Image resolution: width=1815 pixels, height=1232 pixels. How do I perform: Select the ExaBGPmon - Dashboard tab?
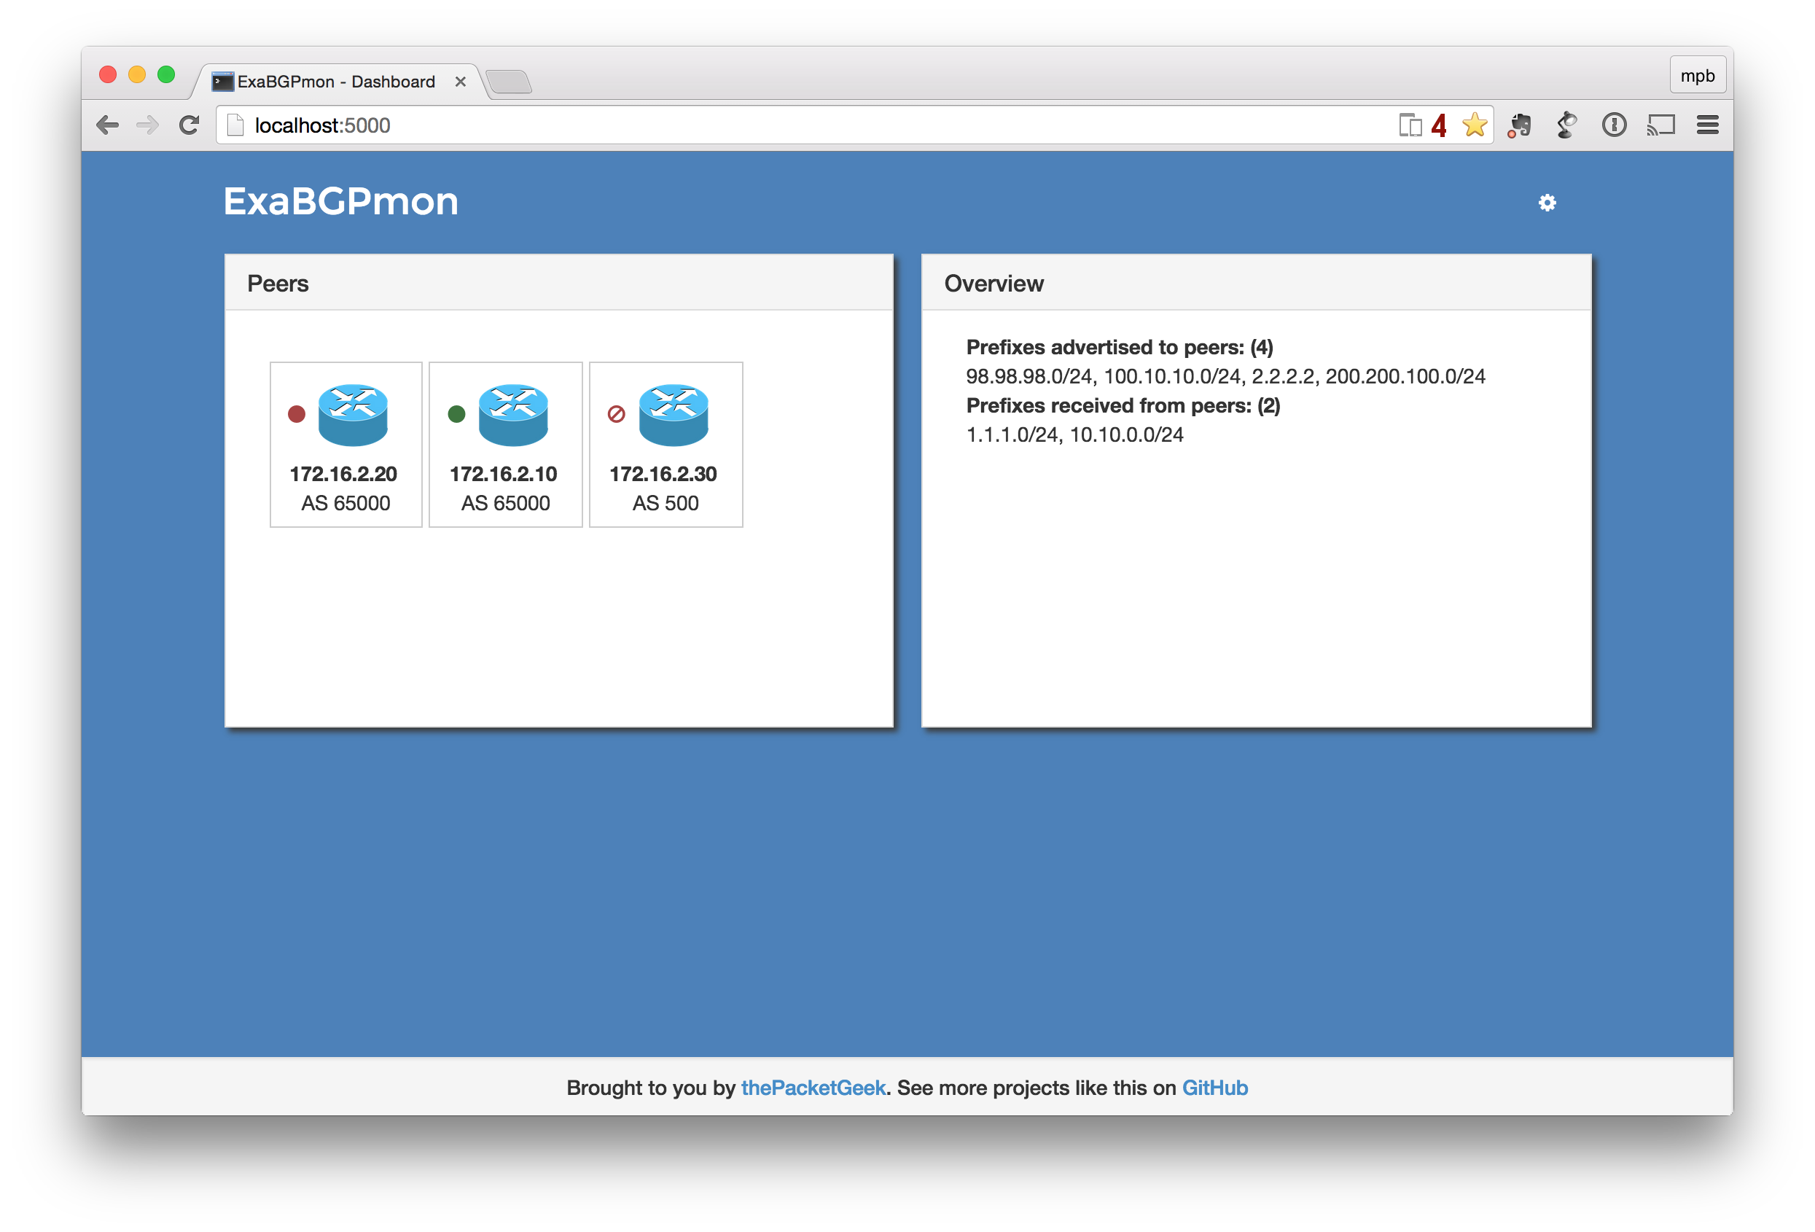[x=336, y=82]
